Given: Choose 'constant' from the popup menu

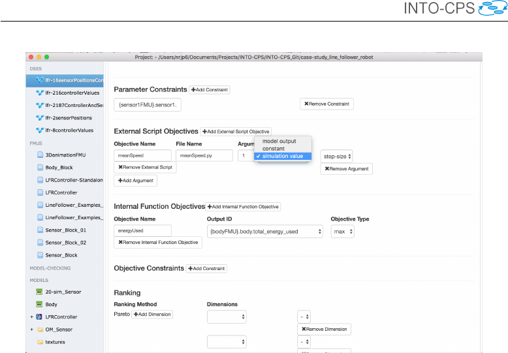Looking at the screenshot, I should click(274, 149).
